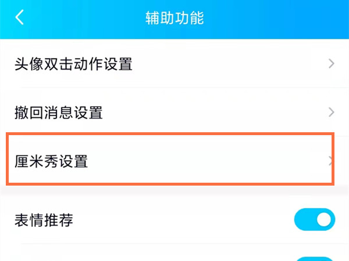Expand the chevron beside 厘米秀设置
Viewport: 349px width, 261px height.
[331, 161]
